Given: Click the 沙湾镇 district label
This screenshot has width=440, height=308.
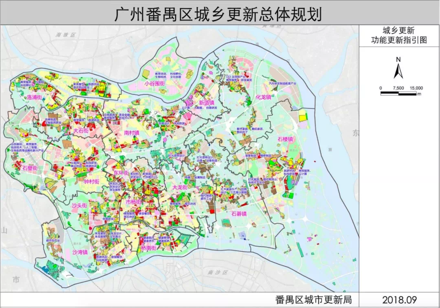Looking at the screenshot, I should tap(80, 252).
